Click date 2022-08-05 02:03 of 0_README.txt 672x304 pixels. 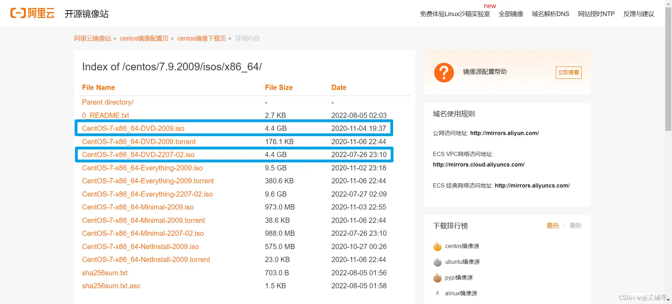coord(359,115)
